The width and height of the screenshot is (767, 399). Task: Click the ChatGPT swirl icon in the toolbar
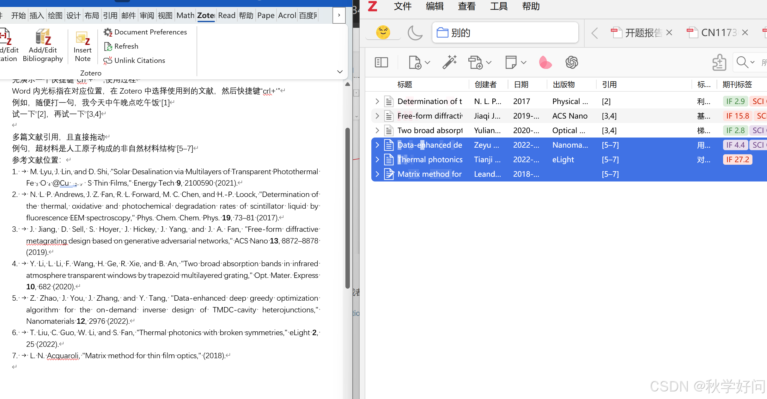tap(571, 62)
